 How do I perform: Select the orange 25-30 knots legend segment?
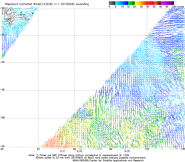click(144, 3)
